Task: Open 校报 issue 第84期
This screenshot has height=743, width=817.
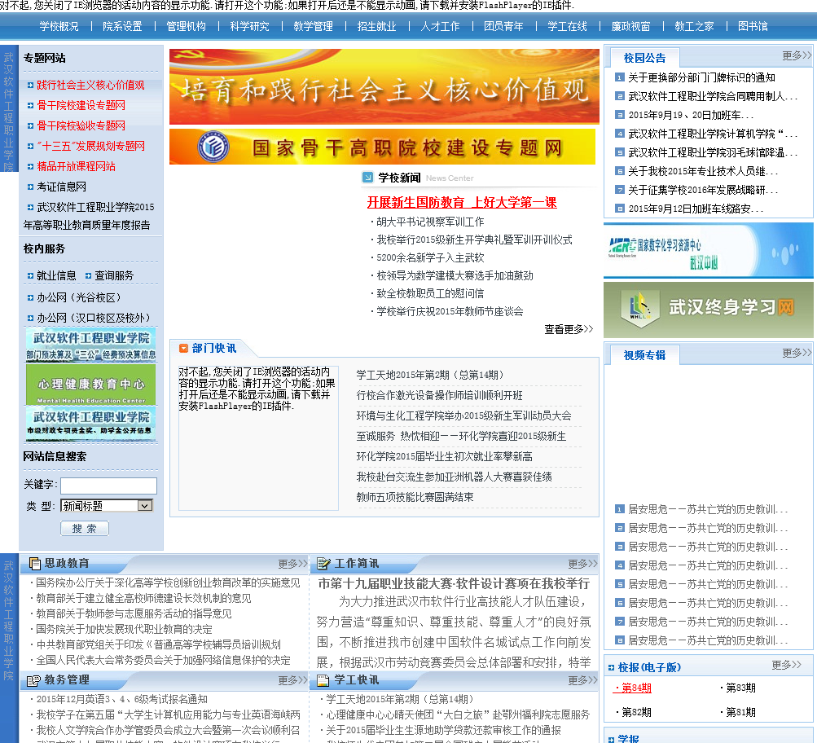Action: point(633,688)
